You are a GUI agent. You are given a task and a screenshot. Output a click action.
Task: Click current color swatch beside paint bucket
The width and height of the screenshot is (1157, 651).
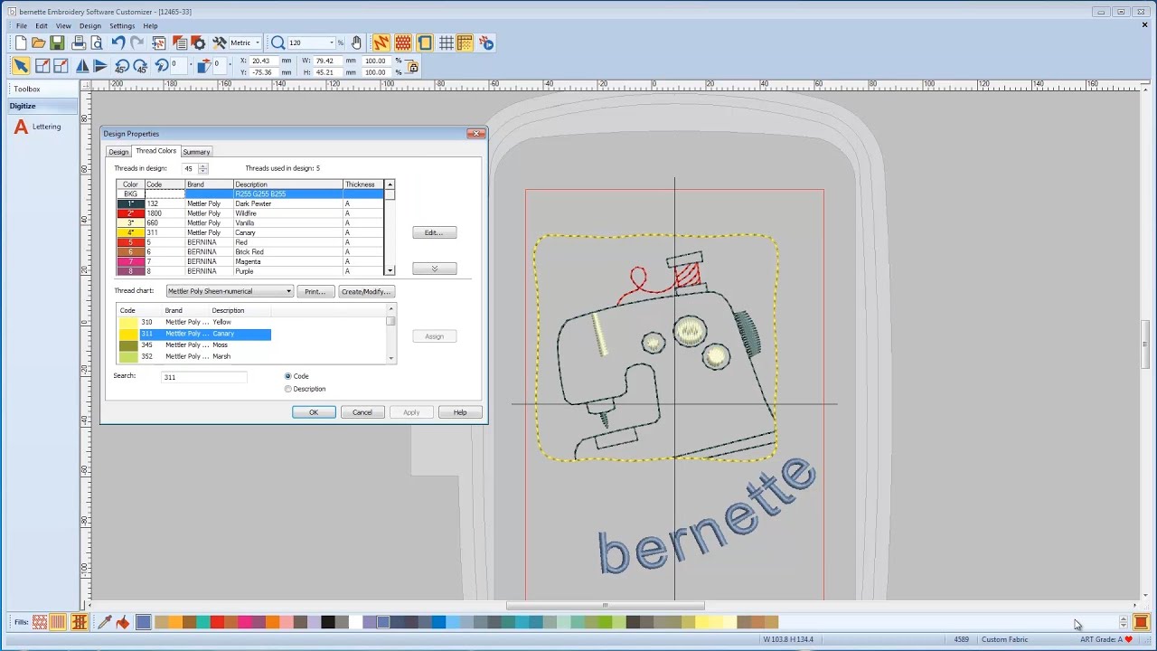coord(144,622)
